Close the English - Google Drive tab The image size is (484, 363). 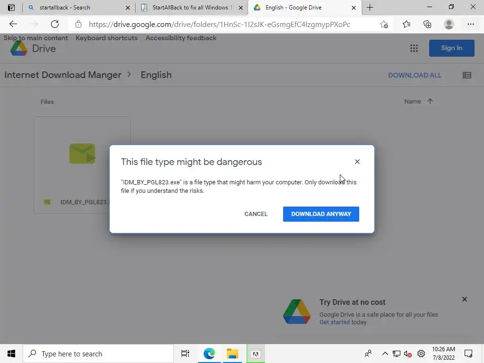pyautogui.click(x=354, y=8)
